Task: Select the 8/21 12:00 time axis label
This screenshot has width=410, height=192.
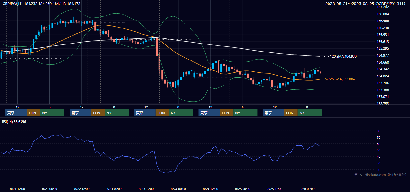Action: pyautogui.click(x=17, y=189)
